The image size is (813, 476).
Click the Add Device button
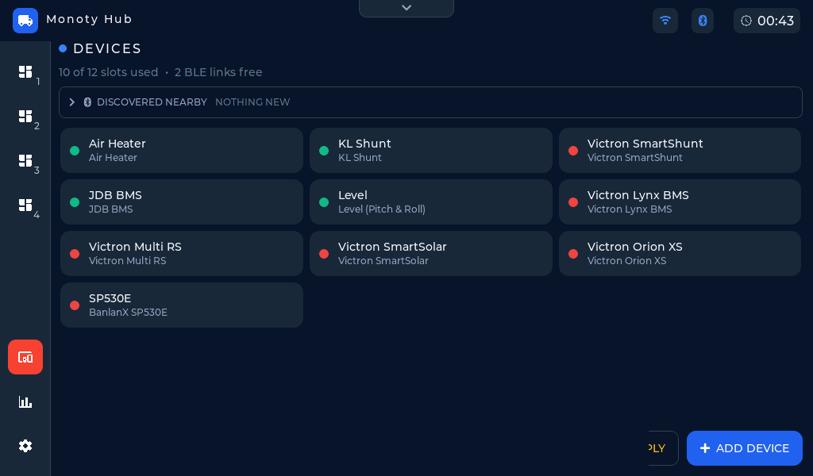coord(745,448)
